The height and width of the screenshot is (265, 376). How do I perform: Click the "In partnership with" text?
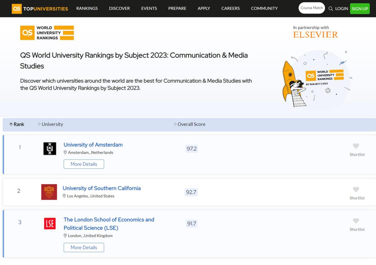click(x=311, y=27)
